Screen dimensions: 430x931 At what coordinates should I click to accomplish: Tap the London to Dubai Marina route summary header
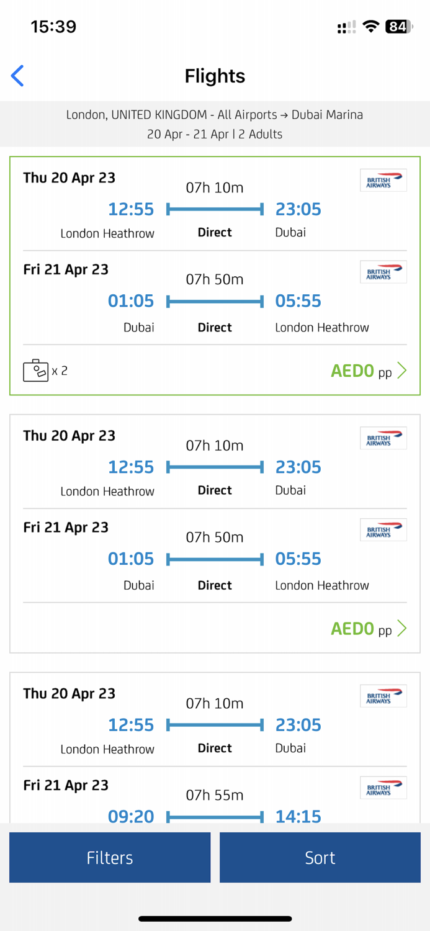click(215, 115)
